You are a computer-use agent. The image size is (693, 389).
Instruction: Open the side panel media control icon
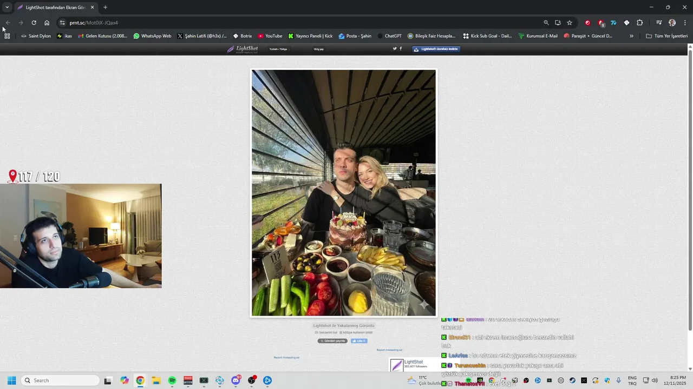[x=659, y=23]
